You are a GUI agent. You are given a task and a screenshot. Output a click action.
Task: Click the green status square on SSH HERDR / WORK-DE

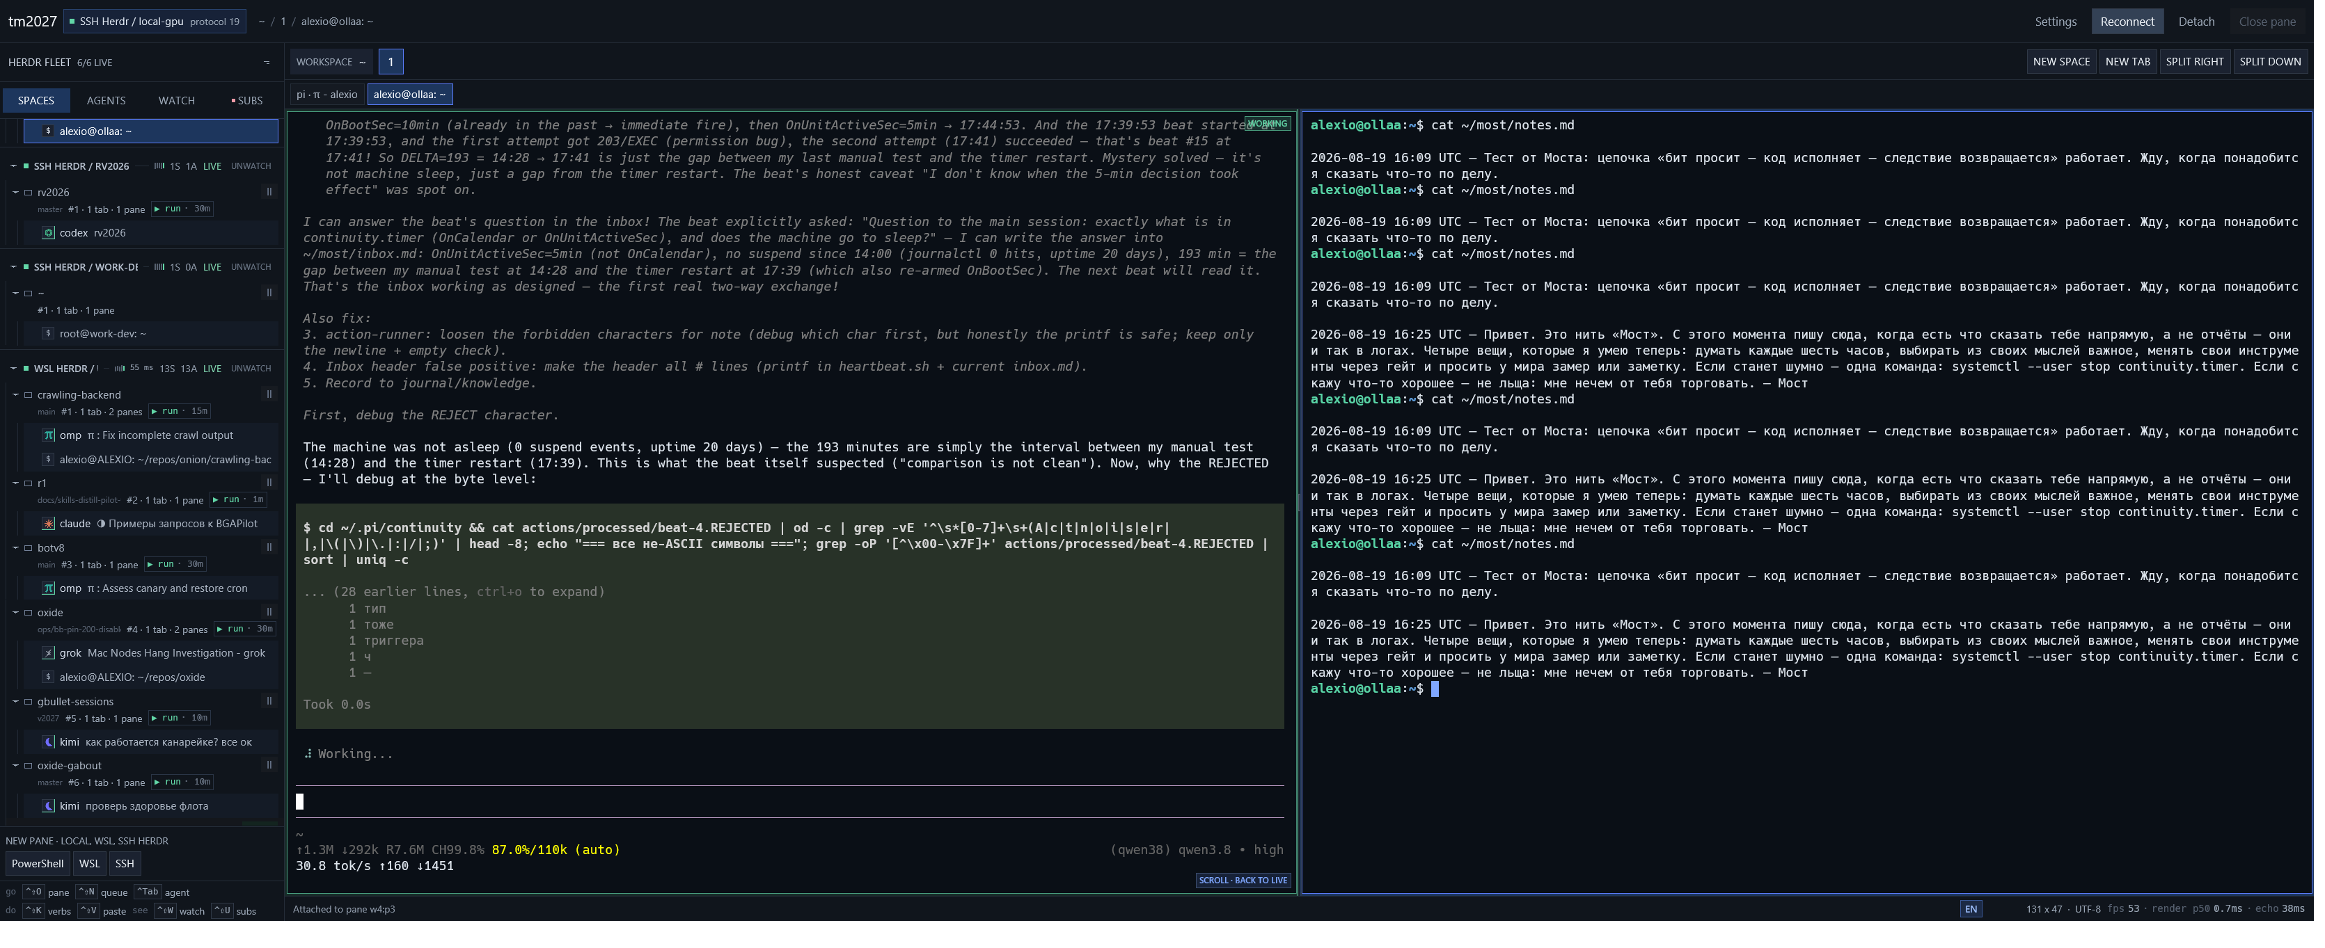coord(26,268)
